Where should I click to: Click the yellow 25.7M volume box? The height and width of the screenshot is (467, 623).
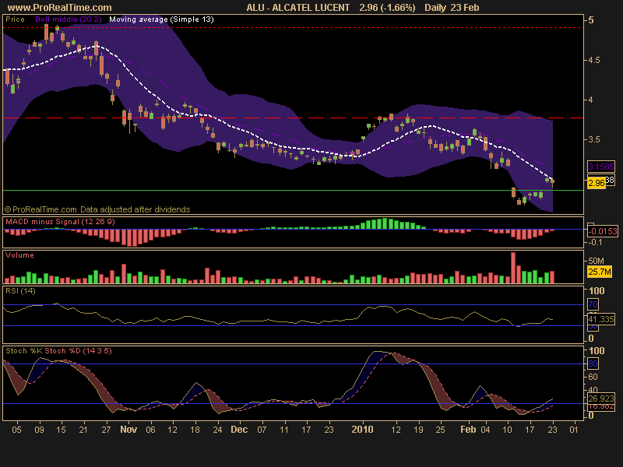coord(600,272)
